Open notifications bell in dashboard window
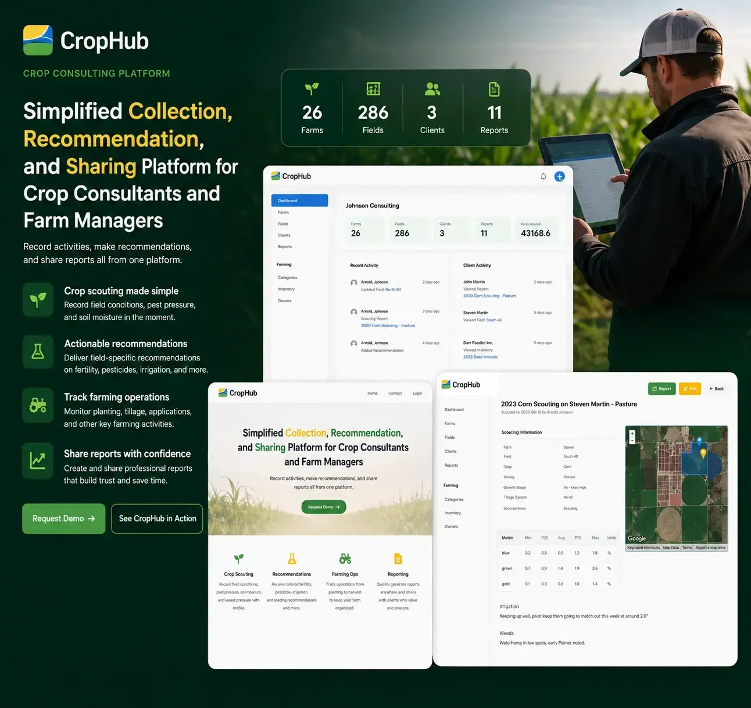The height and width of the screenshot is (708, 751). click(x=543, y=176)
